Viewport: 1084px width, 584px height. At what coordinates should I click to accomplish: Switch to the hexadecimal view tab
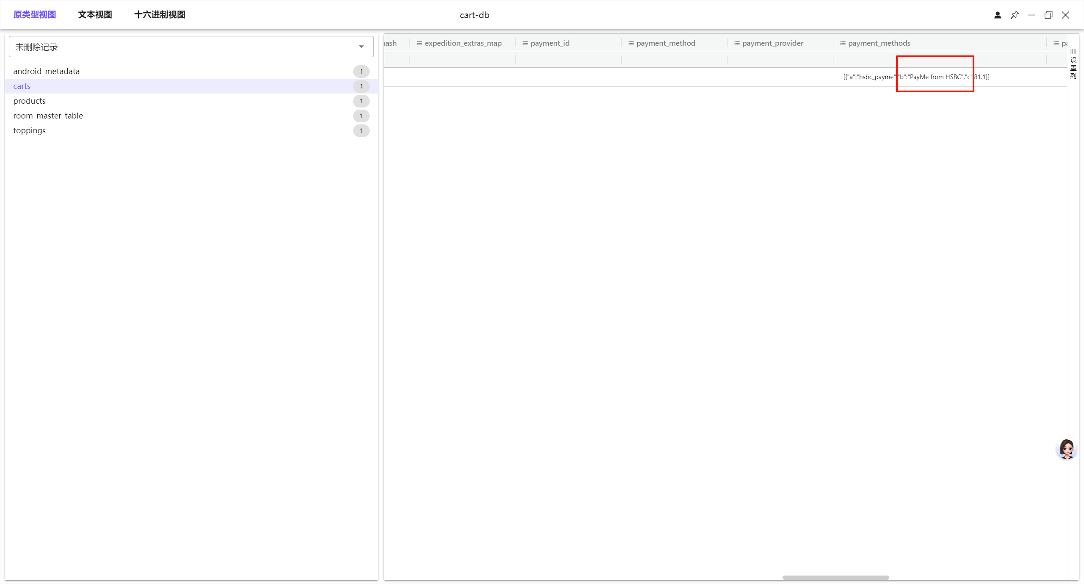[160, 15]
